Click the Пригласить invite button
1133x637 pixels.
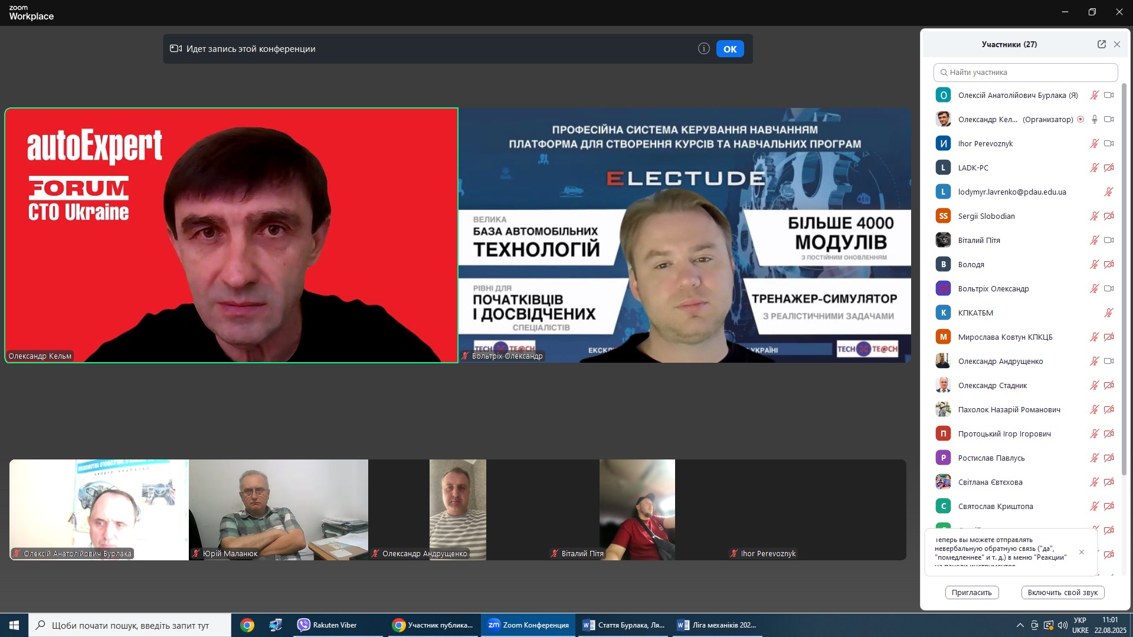[971, 592]
